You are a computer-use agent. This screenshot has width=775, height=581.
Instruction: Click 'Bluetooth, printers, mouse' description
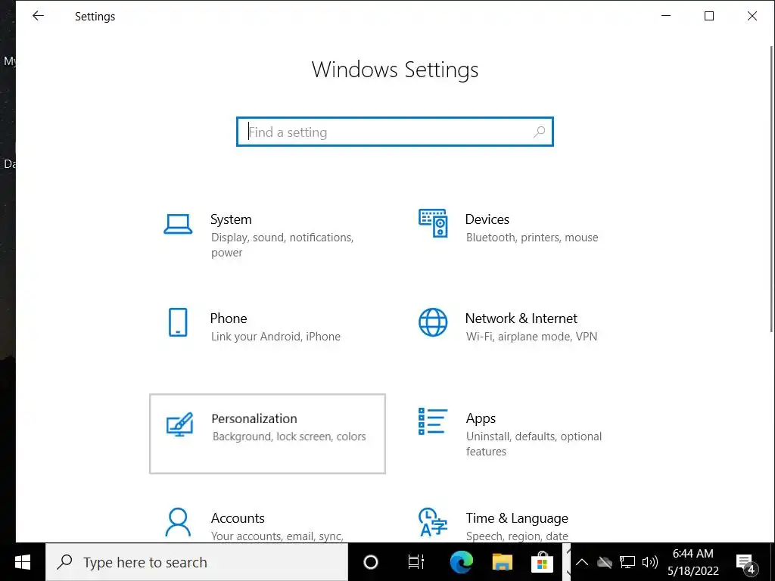click(x=532, y=238)
